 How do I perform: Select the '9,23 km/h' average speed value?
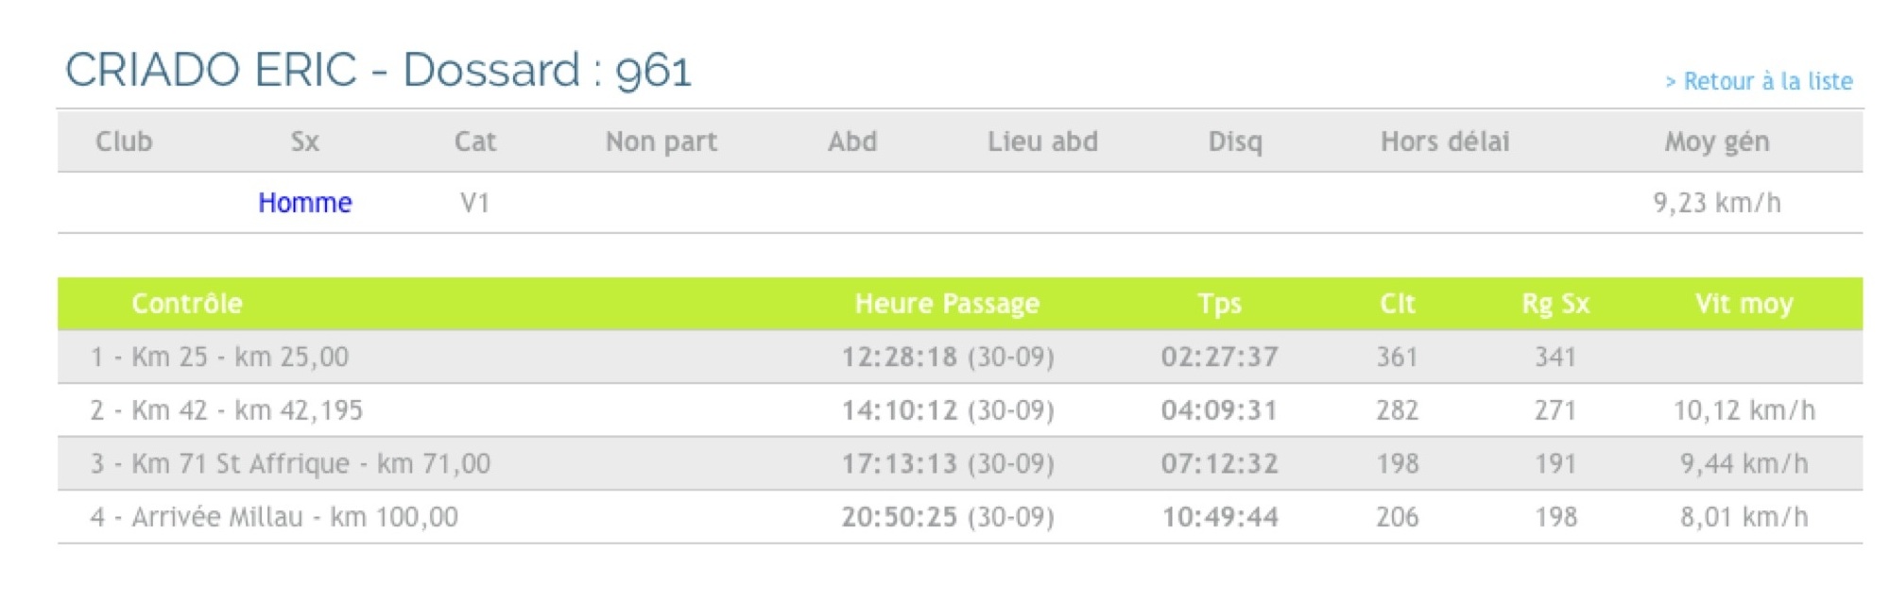[x=1716, y=203]
